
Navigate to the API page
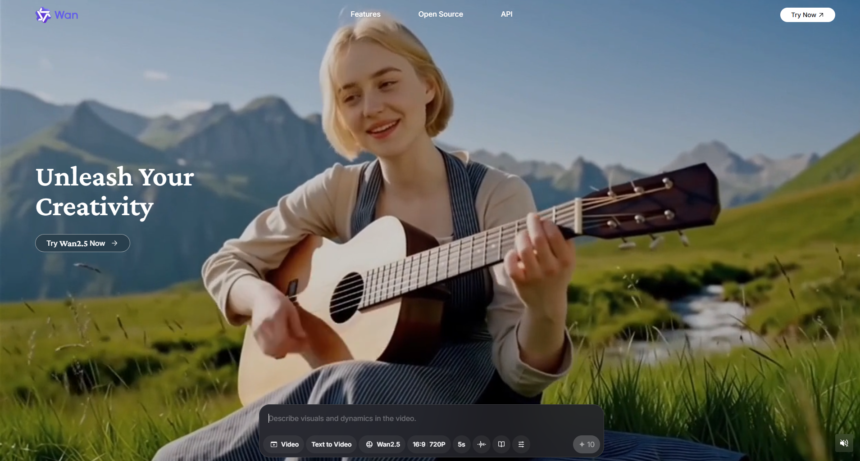(506, 14)
